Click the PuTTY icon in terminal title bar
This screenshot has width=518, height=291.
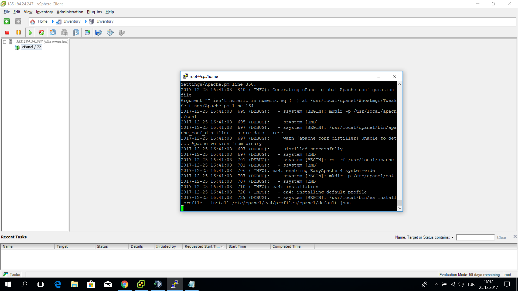coord(185,76)
